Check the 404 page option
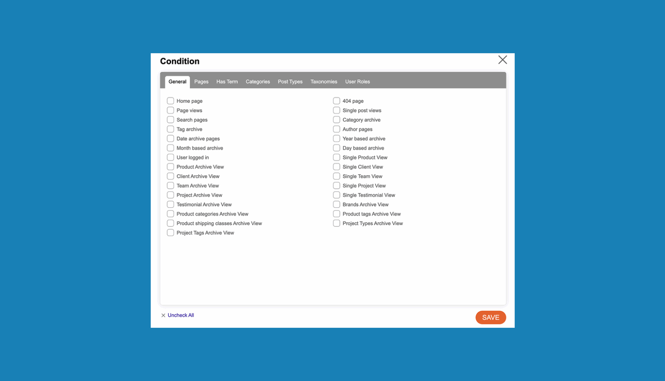This screenshot has width=665, height=381. click(336, 100)
